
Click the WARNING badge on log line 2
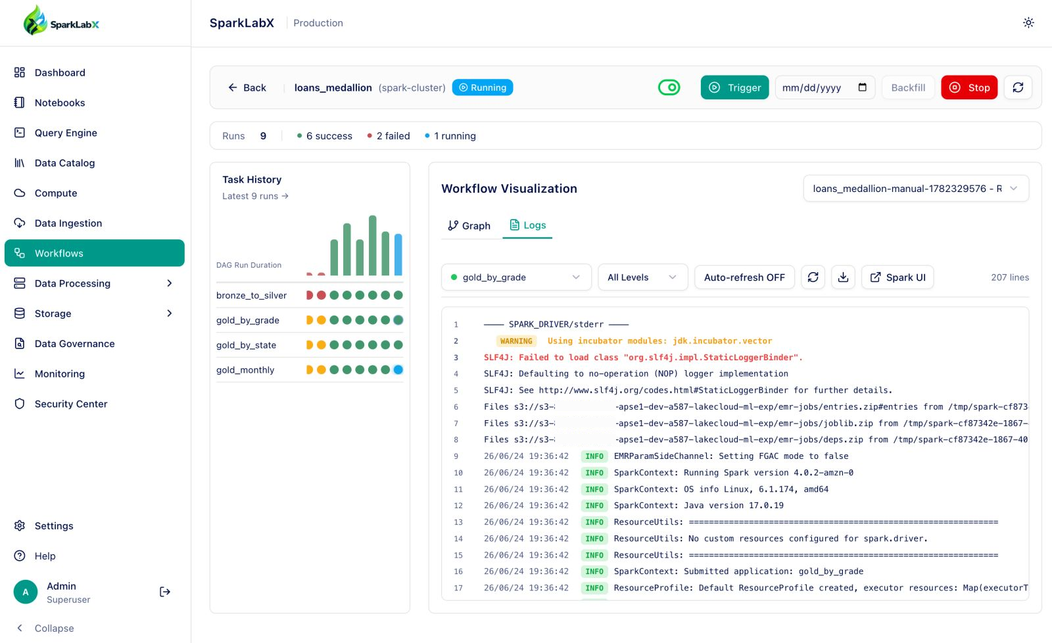(516, 341)
